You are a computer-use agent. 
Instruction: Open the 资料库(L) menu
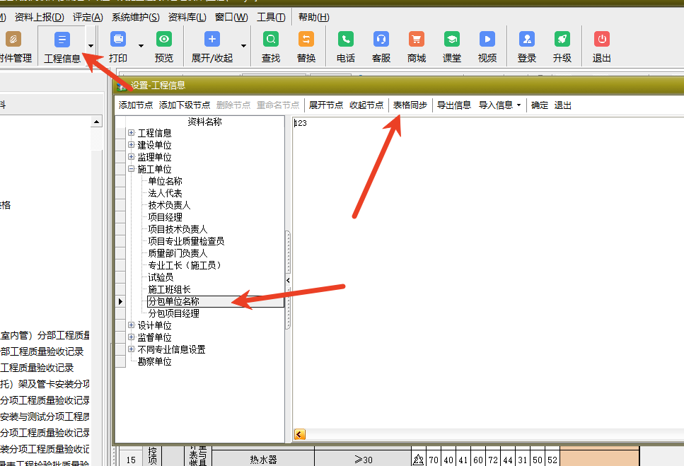[x=187, y=18]
